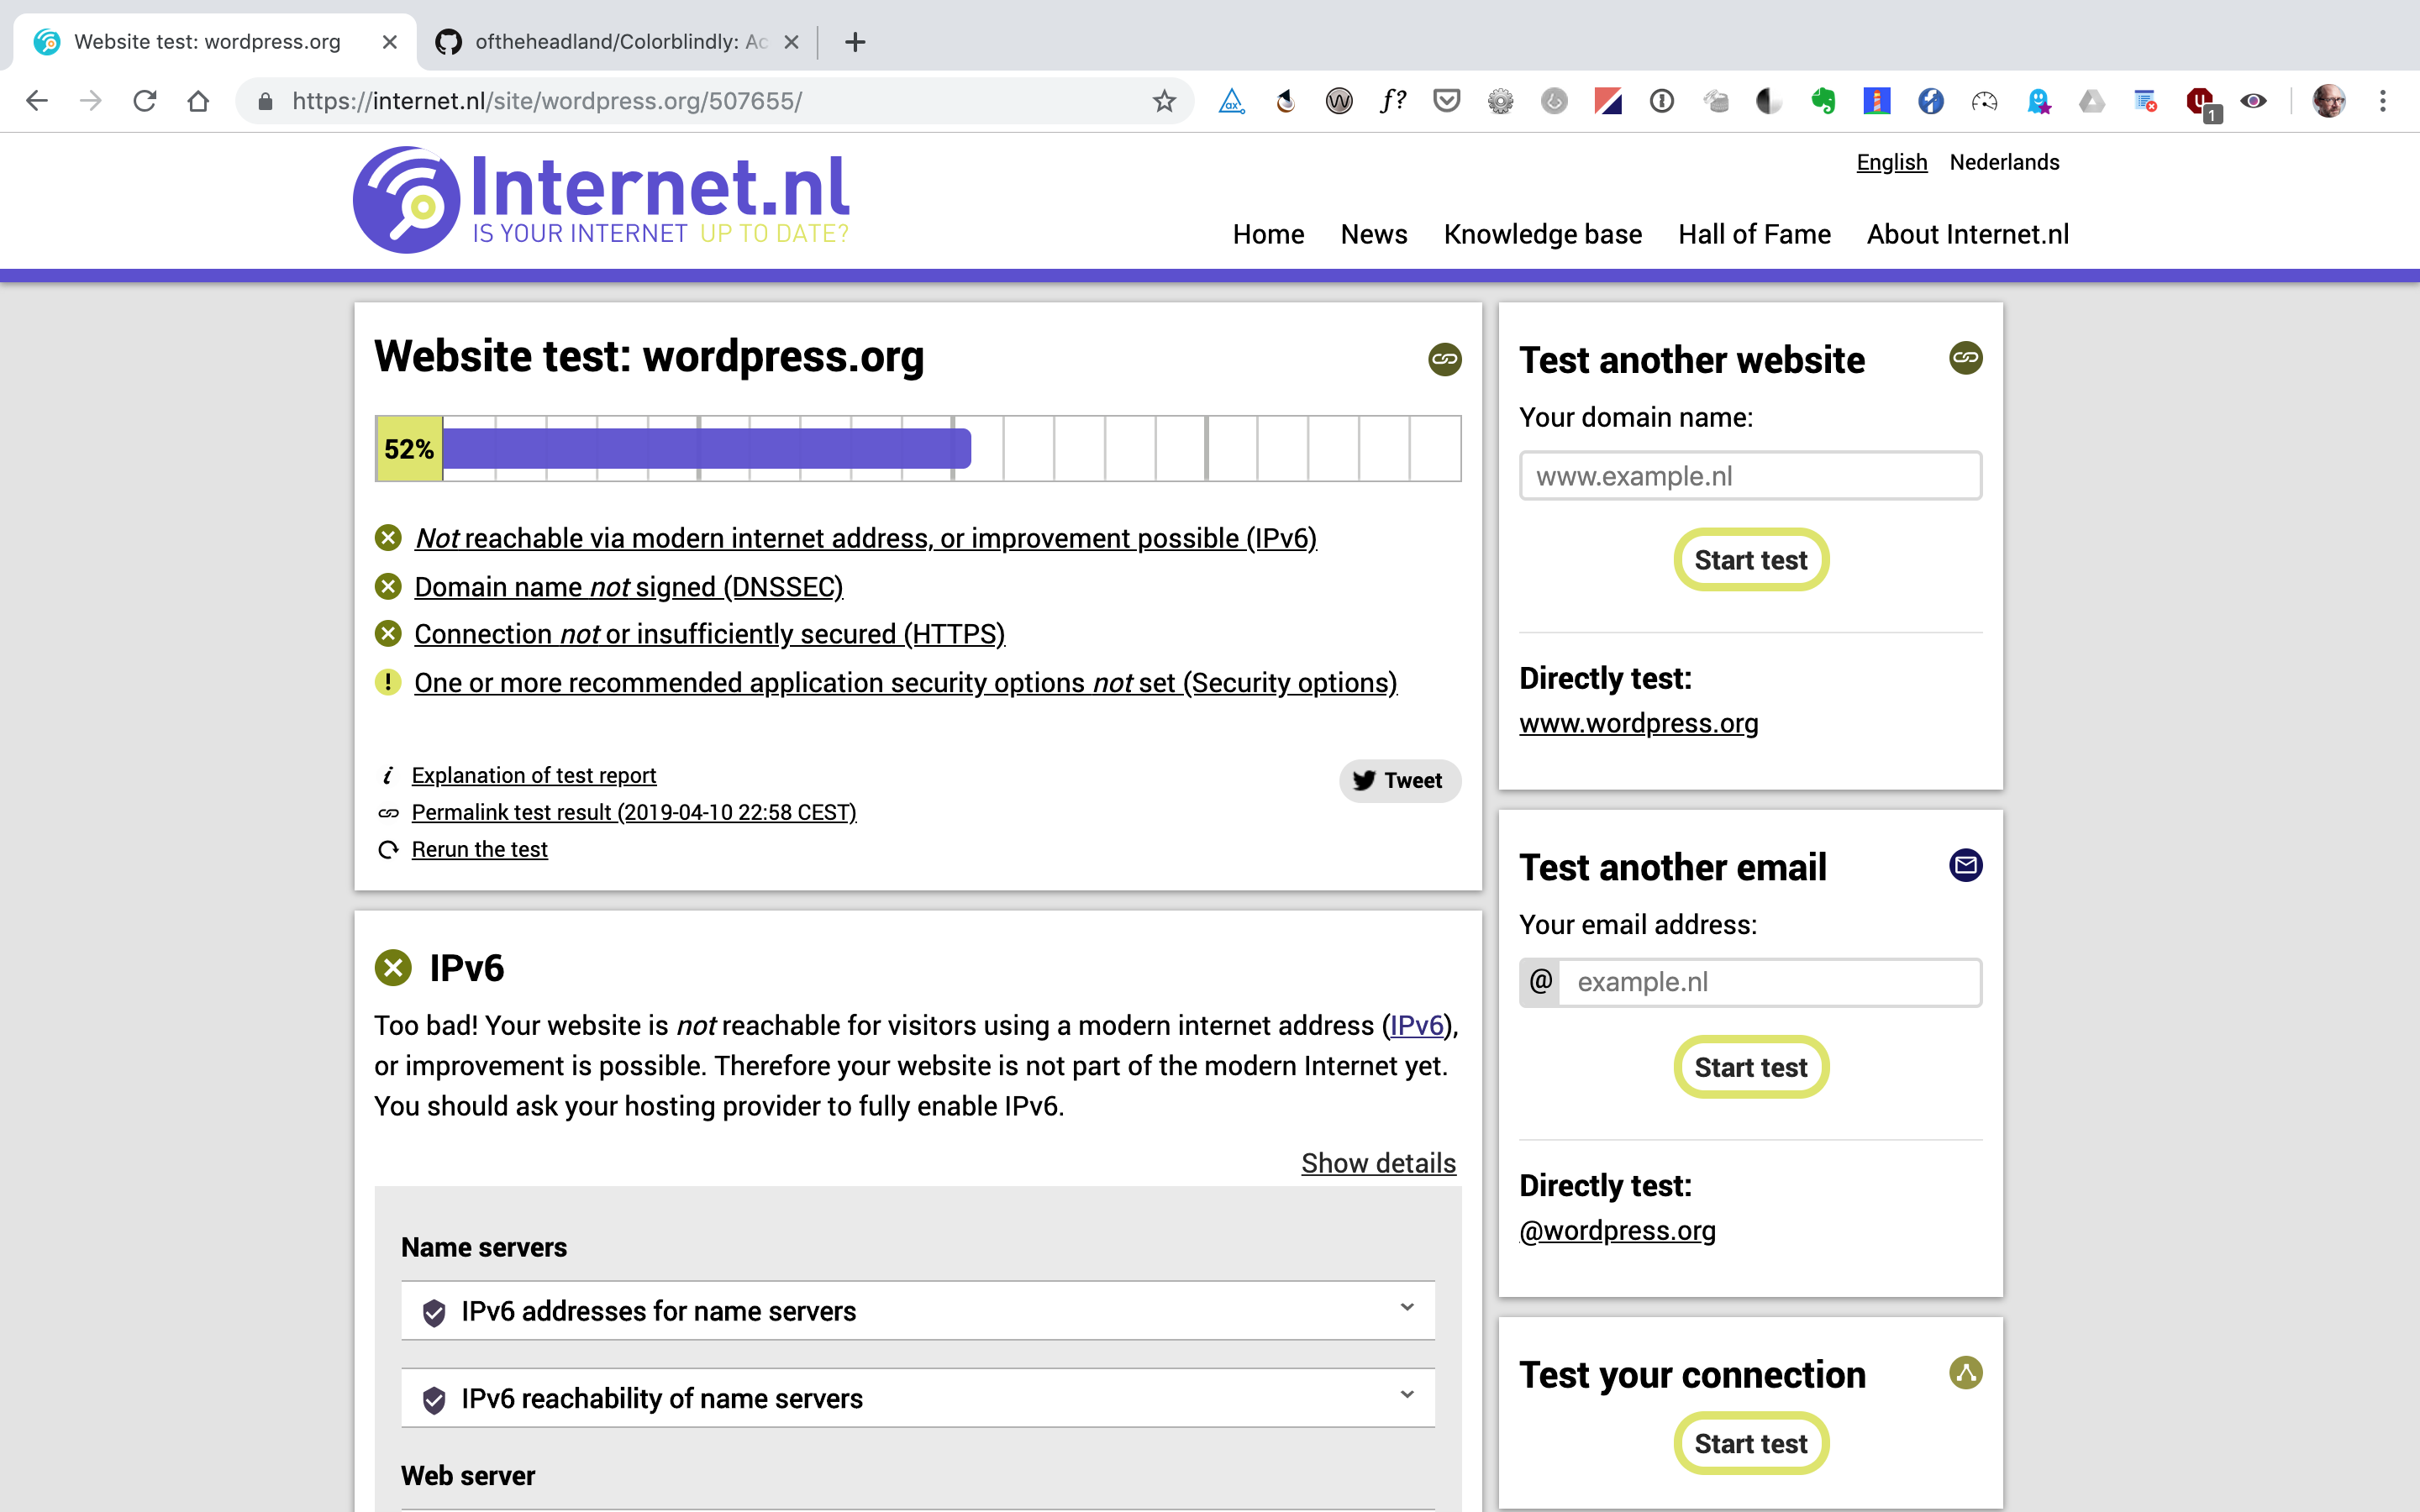Open the Hall of Fame page

coord(1754,234)
